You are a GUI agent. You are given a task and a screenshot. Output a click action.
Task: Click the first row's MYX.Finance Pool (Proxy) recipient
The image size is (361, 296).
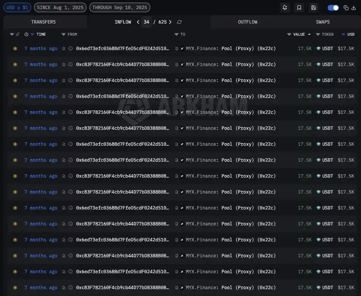coord(231,48)
